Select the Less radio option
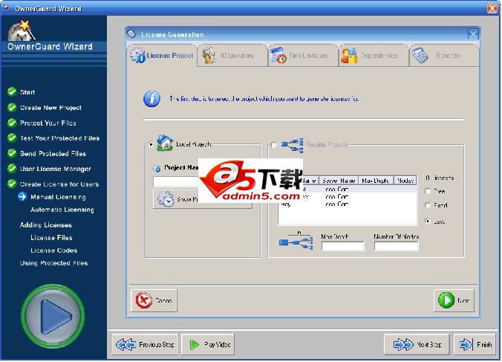The height and width of the screenshot is (362, 502). (428, 221)
